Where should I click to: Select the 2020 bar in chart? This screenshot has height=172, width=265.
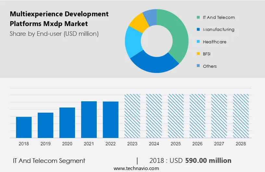point(67,122)
